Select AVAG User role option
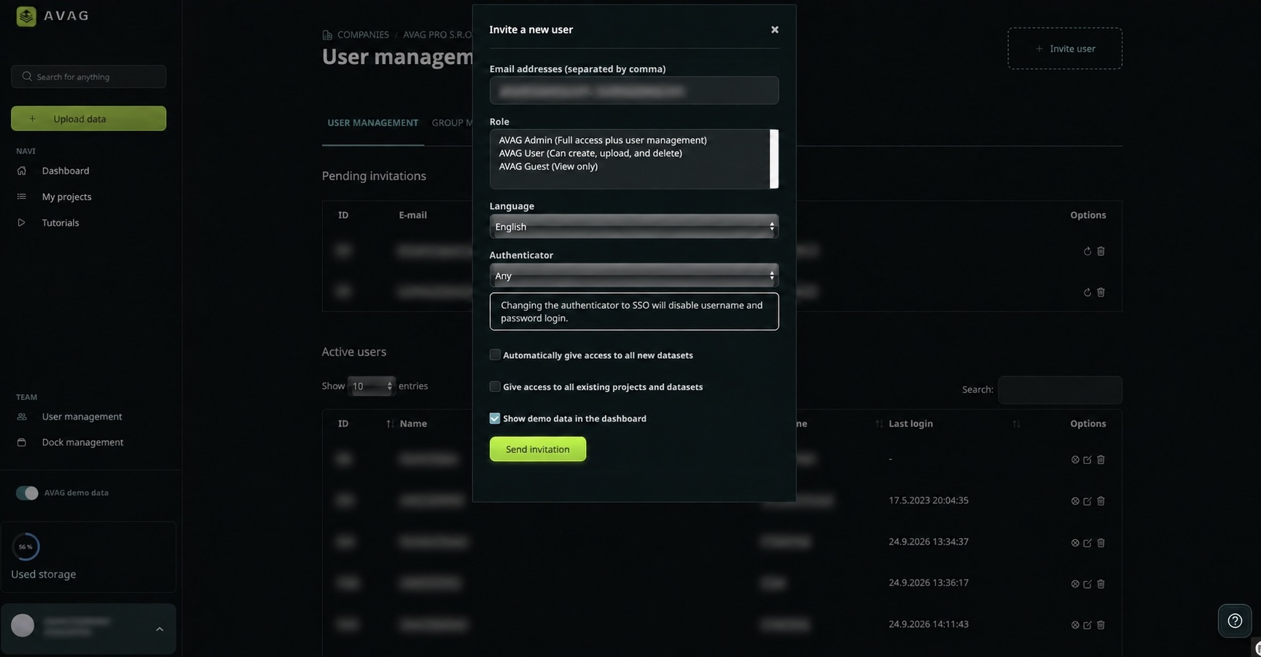The height and width of the screenshot is (657, 1261). (590, 153)
